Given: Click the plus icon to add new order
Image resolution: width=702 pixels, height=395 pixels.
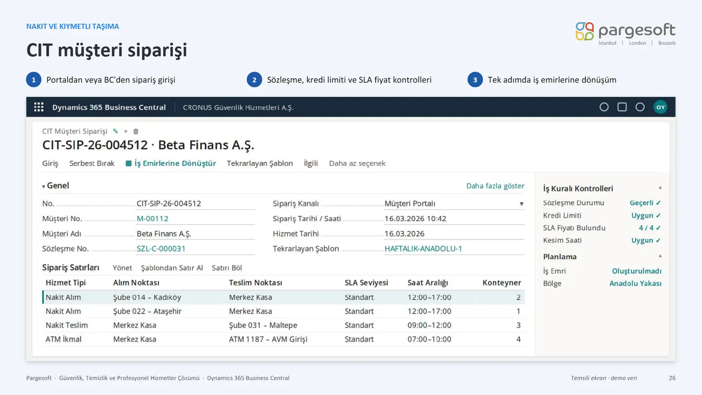Looking at the screenshot, I should [126, 131].
